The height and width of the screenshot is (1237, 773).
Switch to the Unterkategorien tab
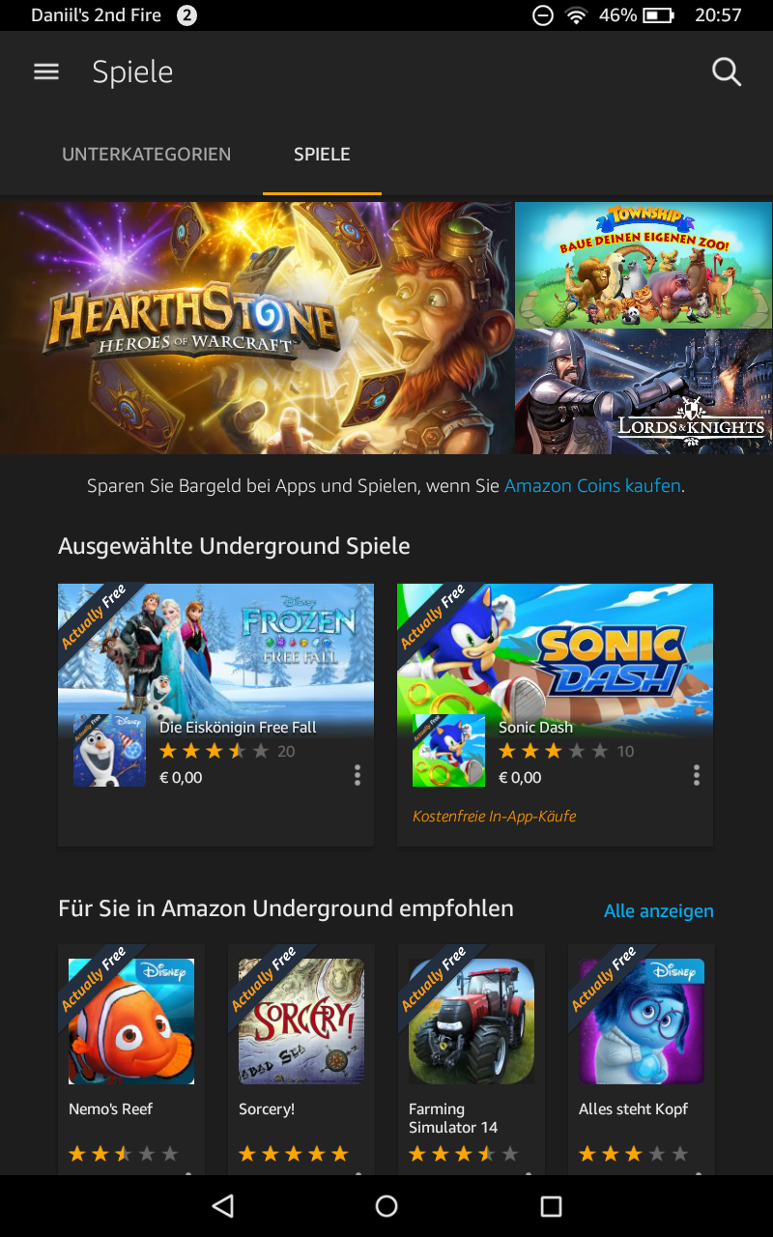pyautogui.click(x=147, y=155)
